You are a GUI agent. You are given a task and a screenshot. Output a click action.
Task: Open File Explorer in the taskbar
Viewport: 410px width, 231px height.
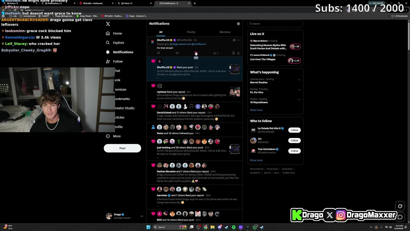point(212,227)
